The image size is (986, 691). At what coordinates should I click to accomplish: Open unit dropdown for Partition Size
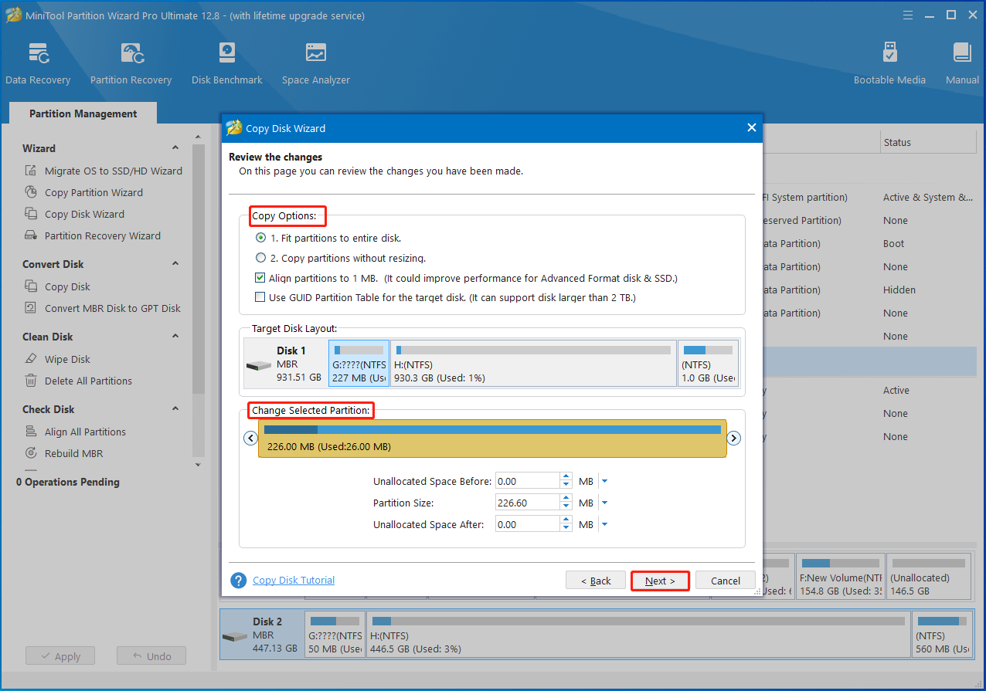pyautogui.click(x=604, y=503)
